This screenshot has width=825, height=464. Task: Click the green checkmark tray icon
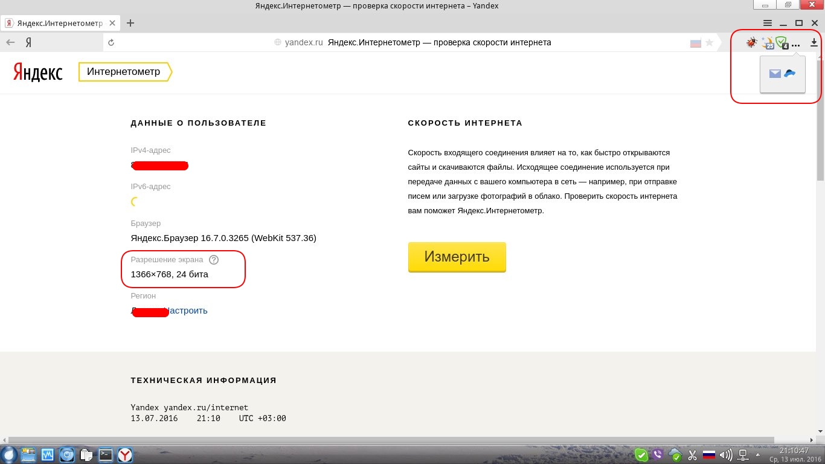[642, 455]
